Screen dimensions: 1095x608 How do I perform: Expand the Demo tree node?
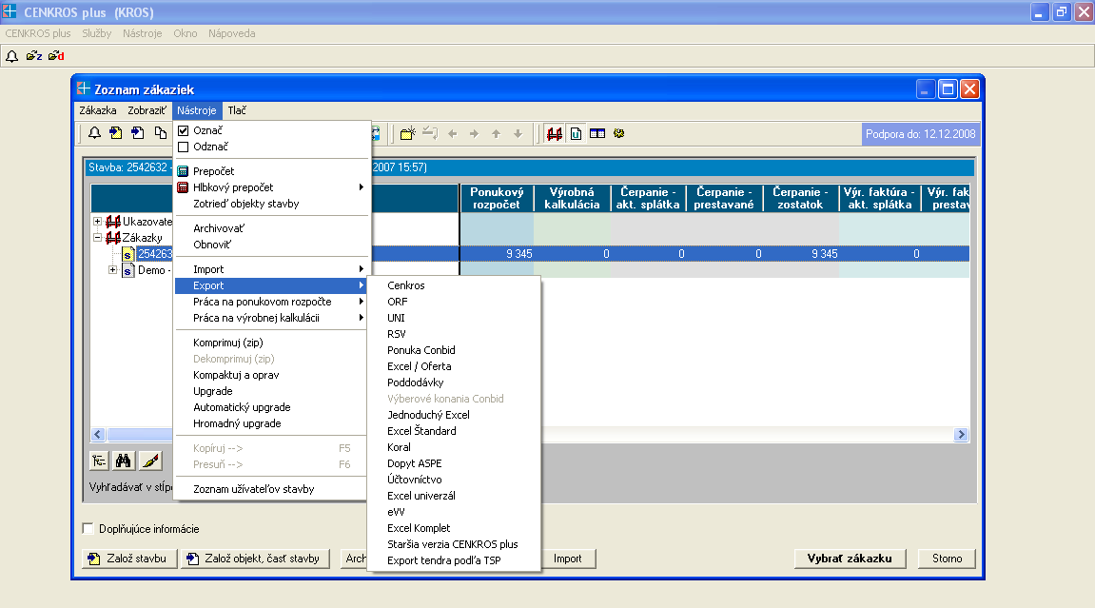click(x=112, y=269)
